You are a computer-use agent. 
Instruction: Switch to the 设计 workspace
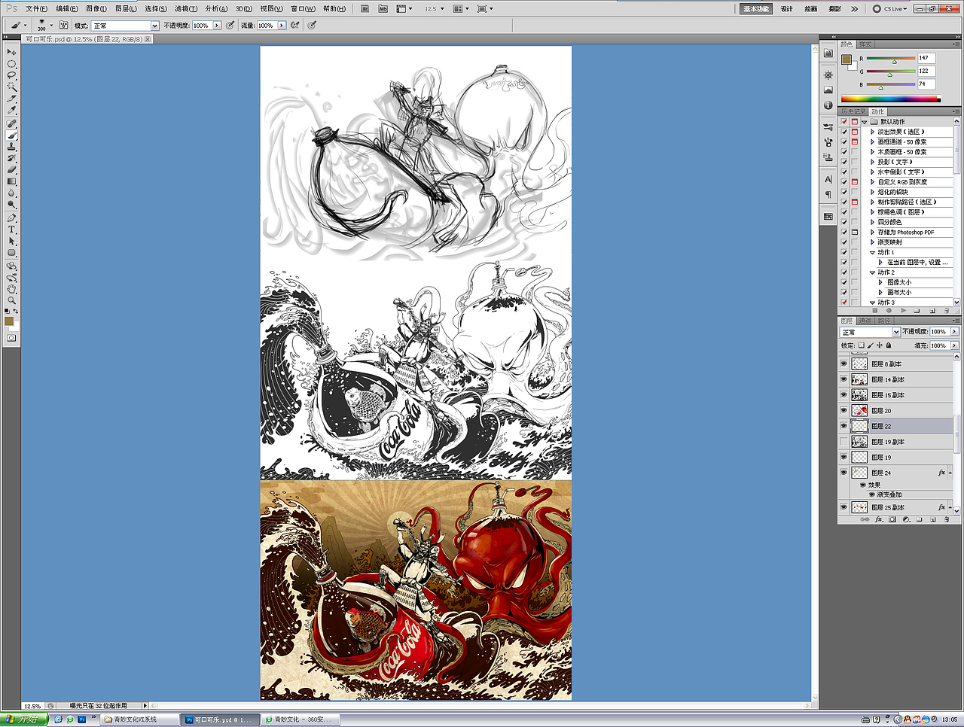pos(787,9)
